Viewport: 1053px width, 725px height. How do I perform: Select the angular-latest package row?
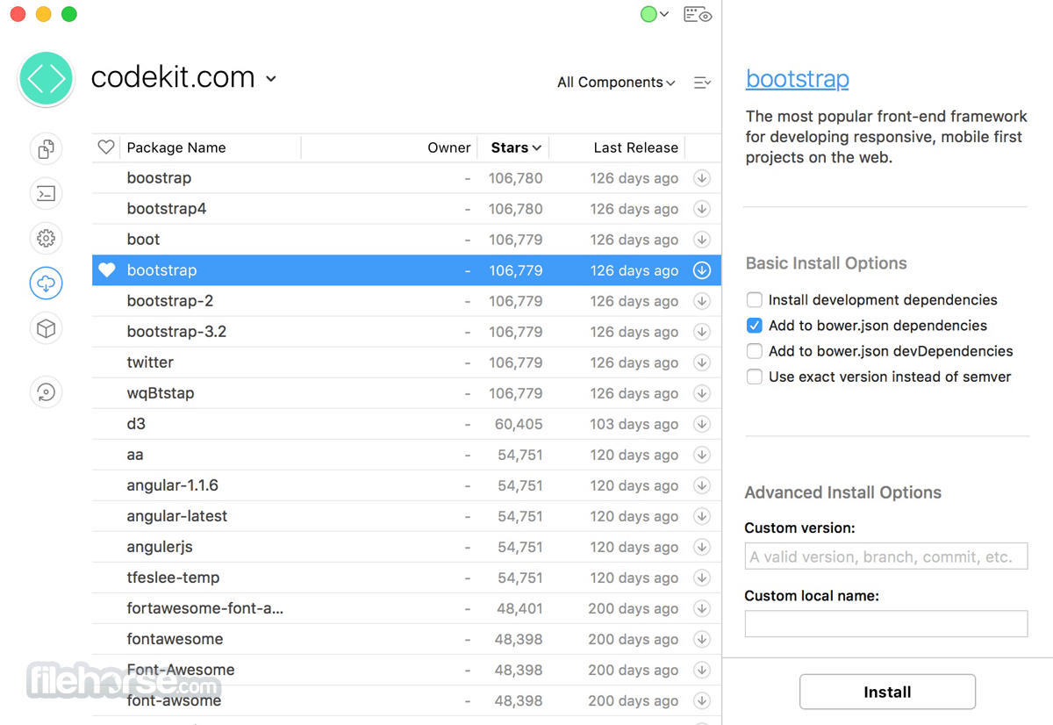[406, 516]
